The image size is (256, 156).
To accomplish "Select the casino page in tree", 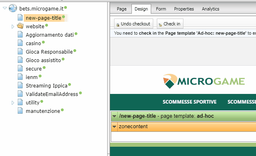I will 33,44.
